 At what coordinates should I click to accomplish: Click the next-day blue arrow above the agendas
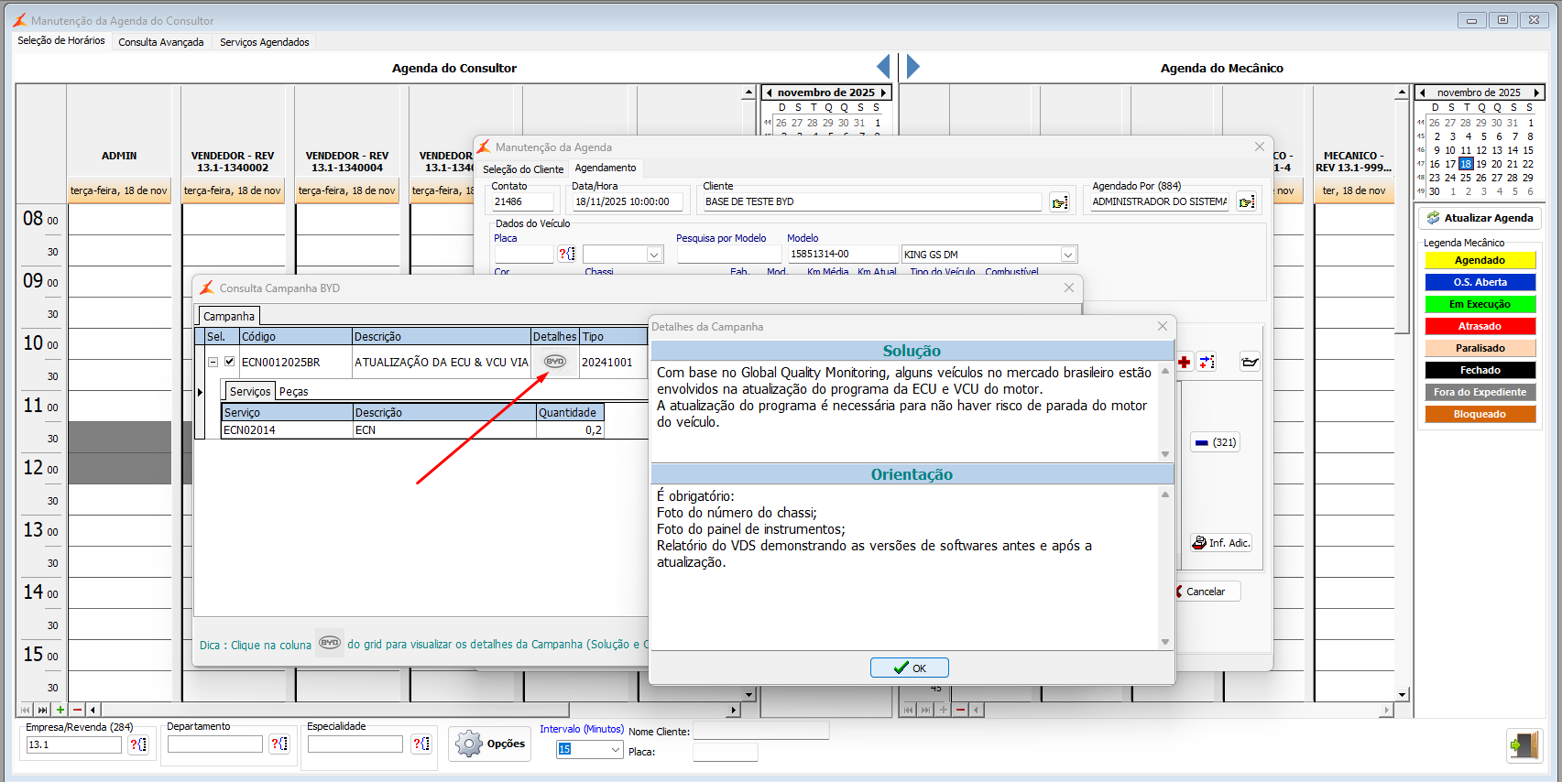pyautogui.click(x=912, y=66)
